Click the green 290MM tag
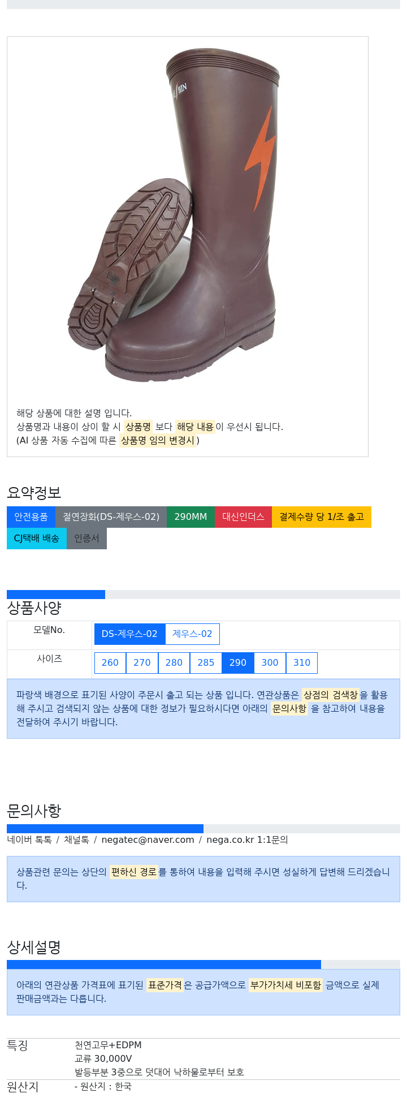The image size is (407, 1098). coord(190,517)
